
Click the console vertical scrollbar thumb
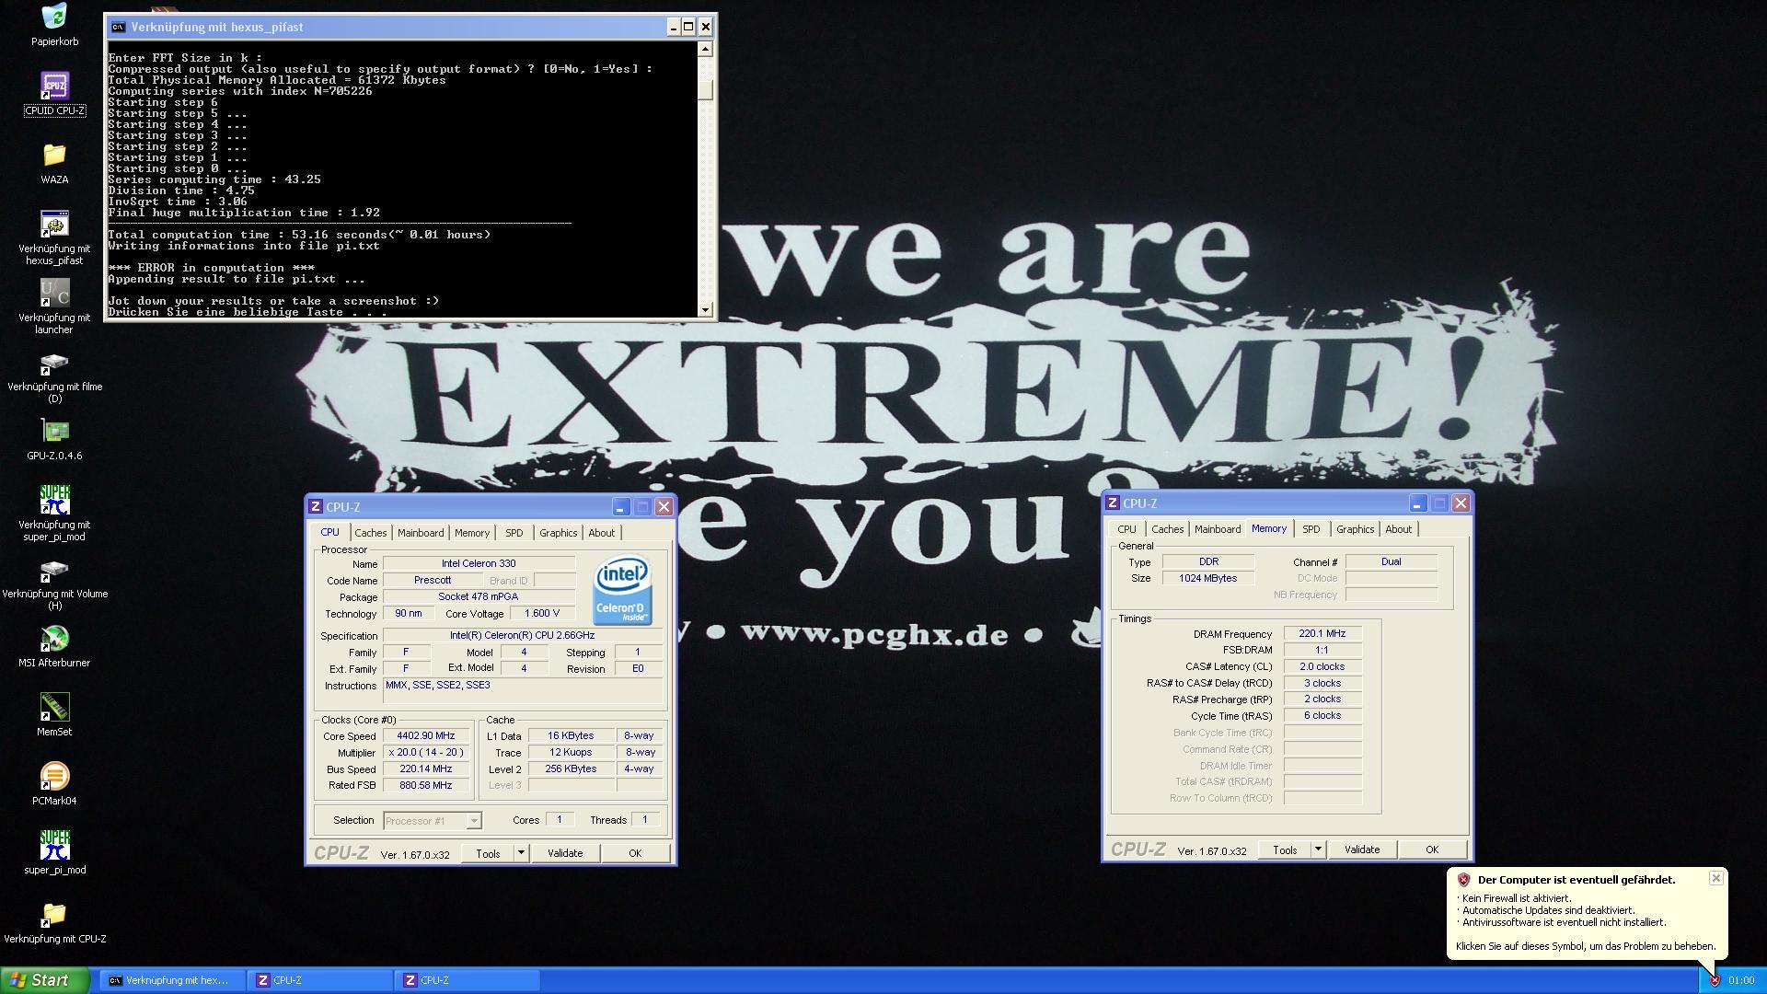(705, 90)
